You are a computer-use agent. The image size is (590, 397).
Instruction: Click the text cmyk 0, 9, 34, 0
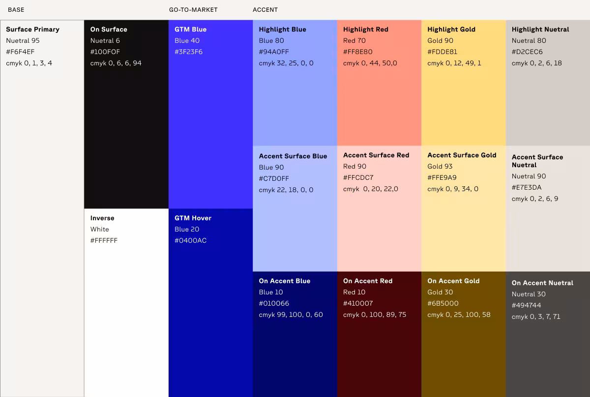pos(453,189)
